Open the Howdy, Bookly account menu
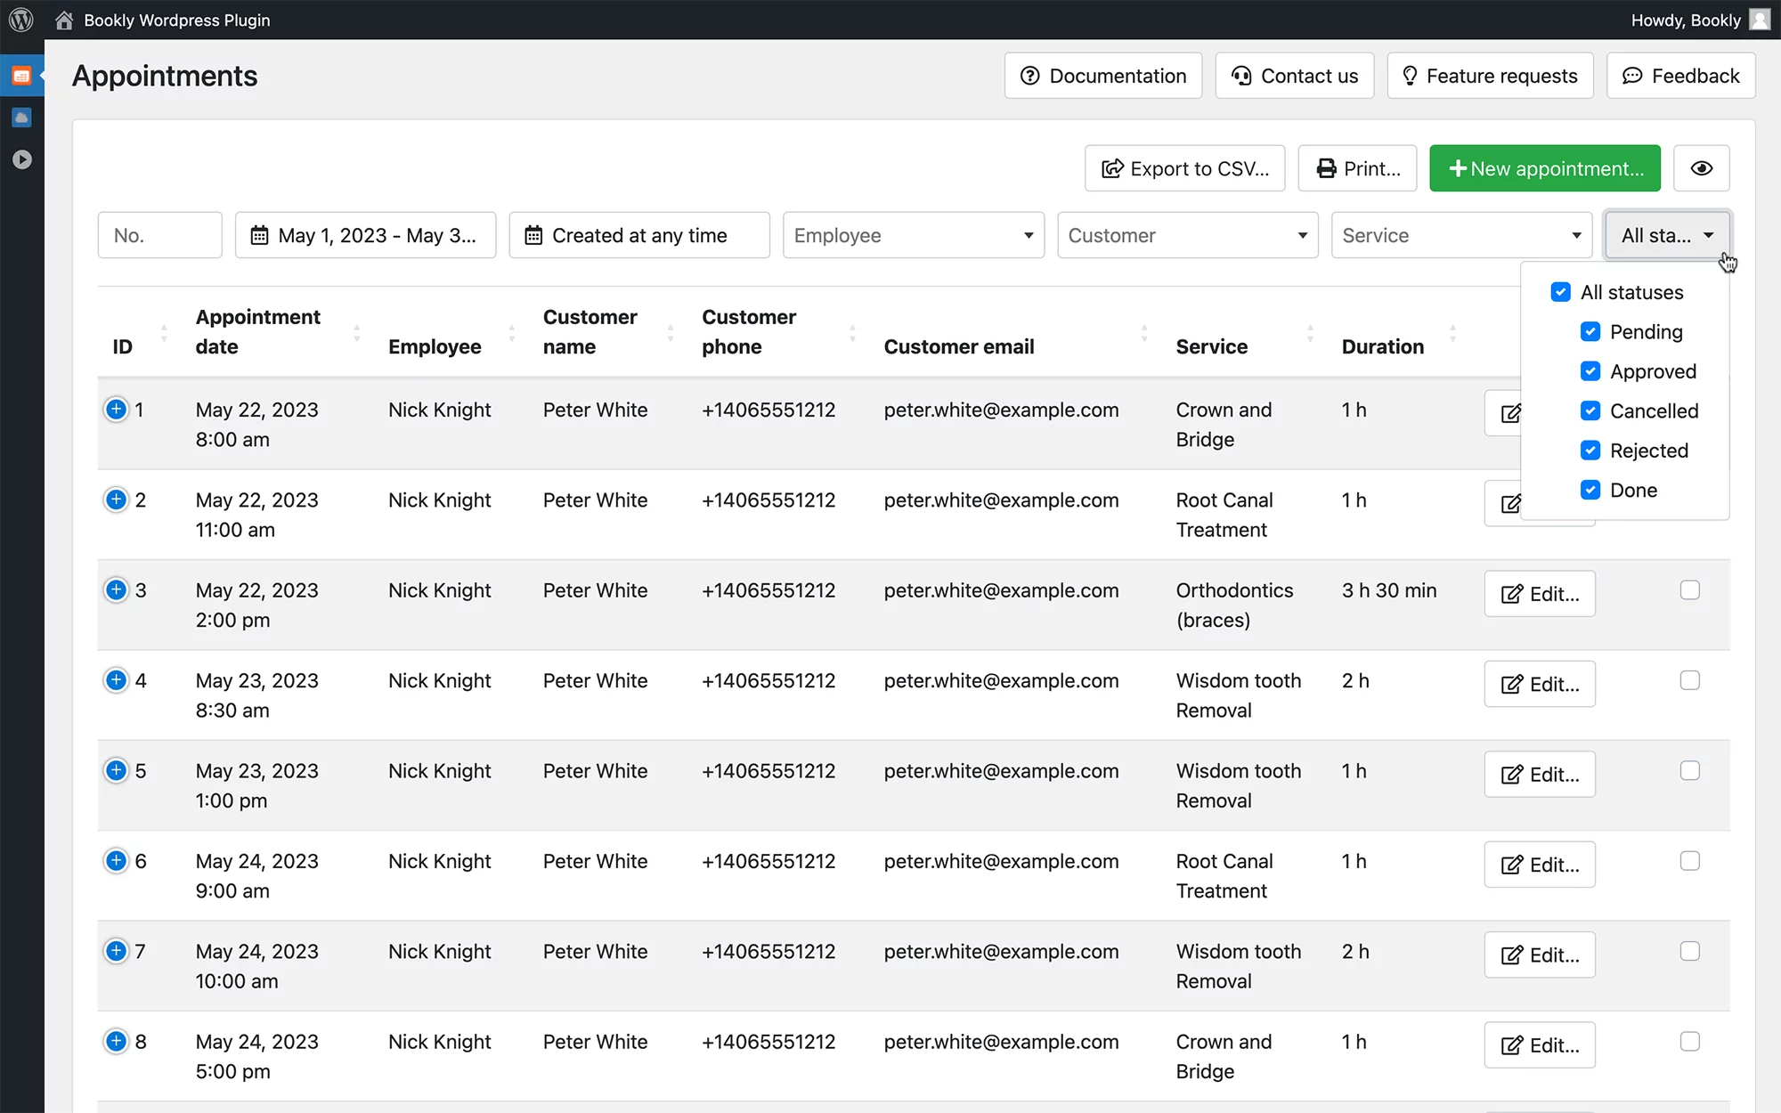The image size is (1781, 1113). click(1686, 20)
